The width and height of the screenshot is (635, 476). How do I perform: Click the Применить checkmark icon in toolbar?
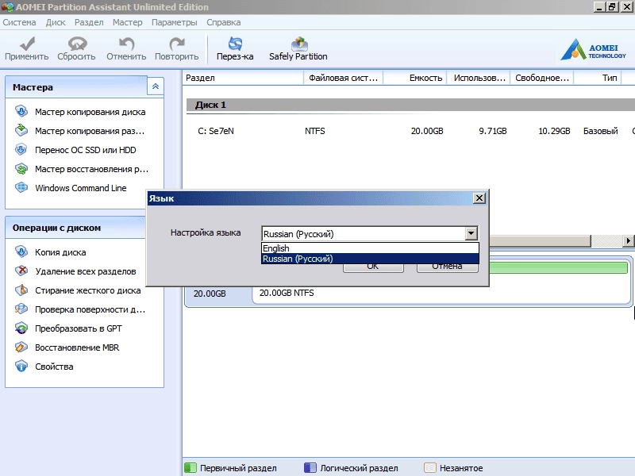point(27,44)
